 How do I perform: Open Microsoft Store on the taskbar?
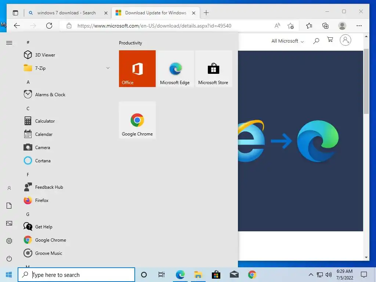point(216,275)
